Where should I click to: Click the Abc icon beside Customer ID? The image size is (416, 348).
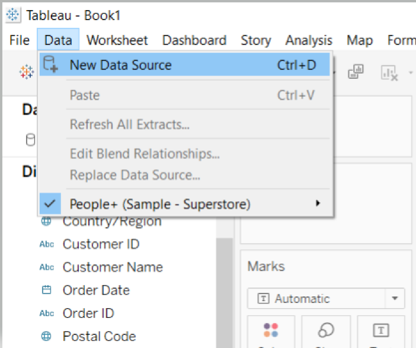(x=47, y=244)
